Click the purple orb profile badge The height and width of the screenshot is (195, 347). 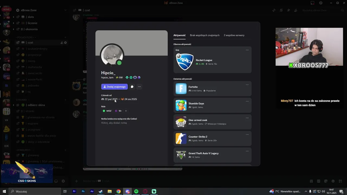[x=139, y=77]
